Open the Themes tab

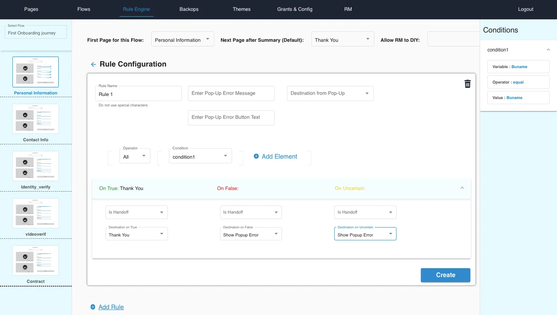click(x=242, y=9)
